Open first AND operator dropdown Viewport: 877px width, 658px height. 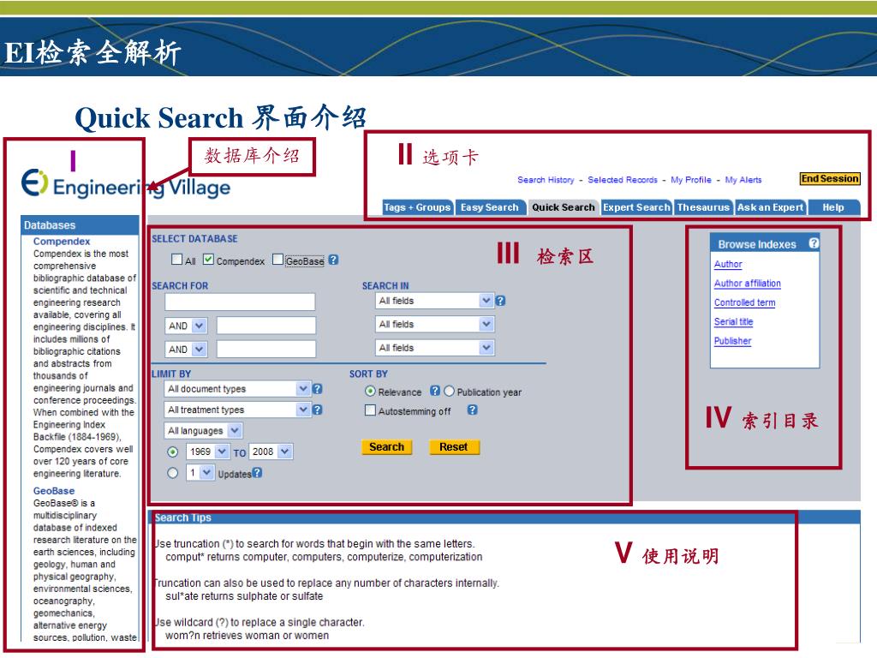click(186, 325)
